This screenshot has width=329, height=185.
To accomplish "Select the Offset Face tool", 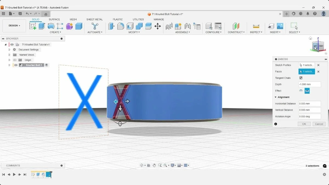I will pos(148,26).
